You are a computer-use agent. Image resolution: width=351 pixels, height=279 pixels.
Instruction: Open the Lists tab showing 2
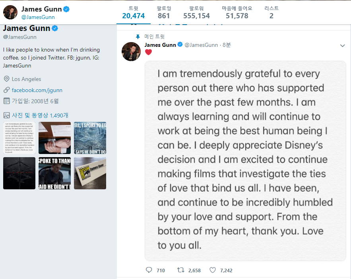click(271, 13)
